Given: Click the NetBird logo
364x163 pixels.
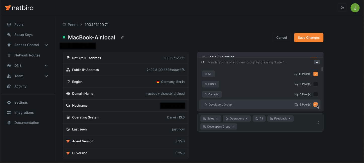Looking at the screenshot, I should 19,8.
